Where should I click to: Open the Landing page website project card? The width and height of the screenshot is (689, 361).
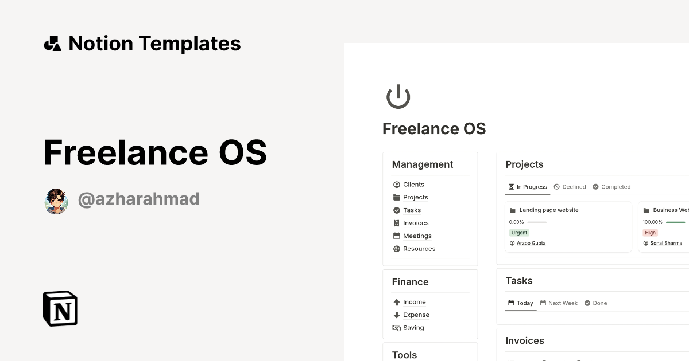548,210
